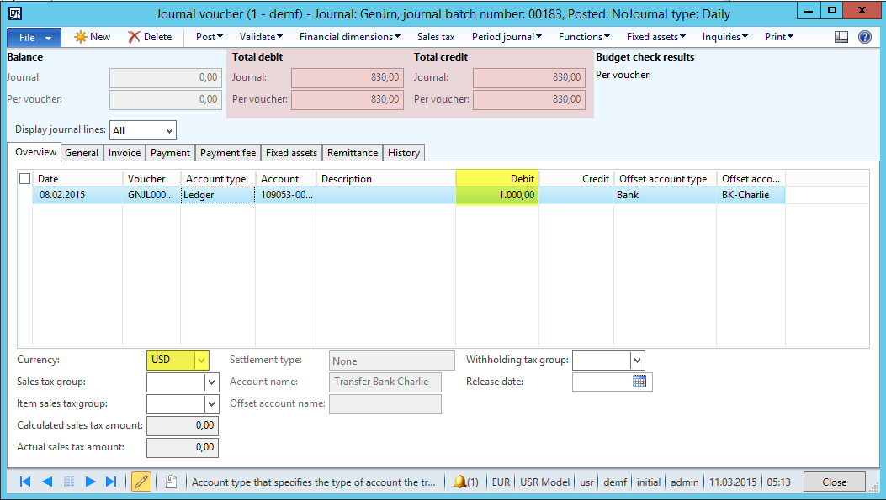Open the document handling icon
The width and height of the screenshot is (886, 500).
(171, 482)
